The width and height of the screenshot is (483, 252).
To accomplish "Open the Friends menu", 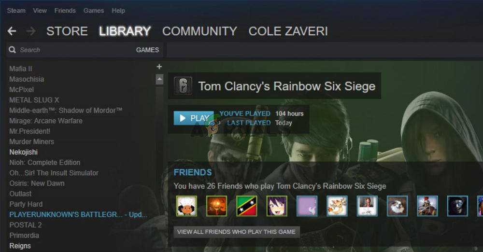I will pyautogui.click(x=65, y=11).
